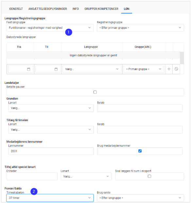Click the Tillæg til timeløn Beløb field
The width and height of the screenshot is (191, 203).
tap(140, 130)
